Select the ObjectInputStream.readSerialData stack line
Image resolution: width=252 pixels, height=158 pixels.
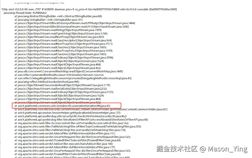tap(61, 89)
